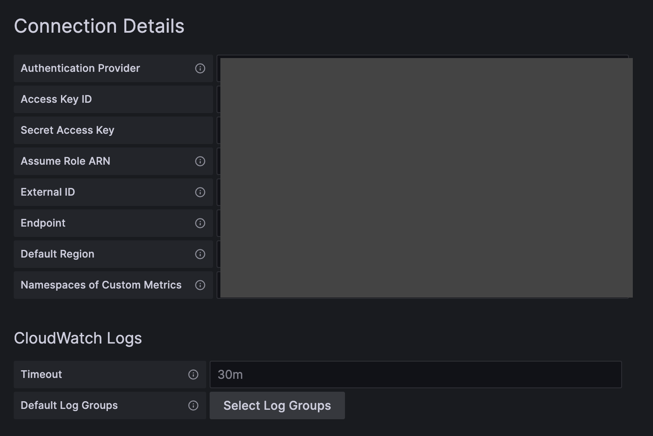Open Namespaces of Custom Metrics info icon
This screenshot has width=653, height=436.
[200, 285]
